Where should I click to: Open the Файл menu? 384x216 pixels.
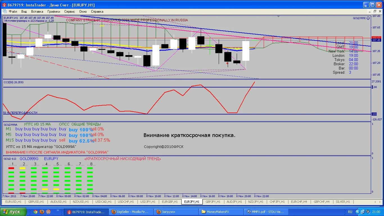pyautogui.click(x=13, y=12)
